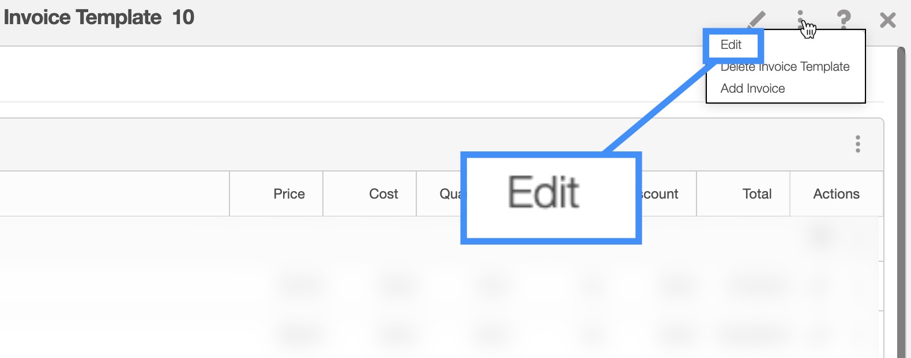This screenshot has width=911, height=358.
Task: Click the enlarged Edit callout box
Action: (551, 197)
